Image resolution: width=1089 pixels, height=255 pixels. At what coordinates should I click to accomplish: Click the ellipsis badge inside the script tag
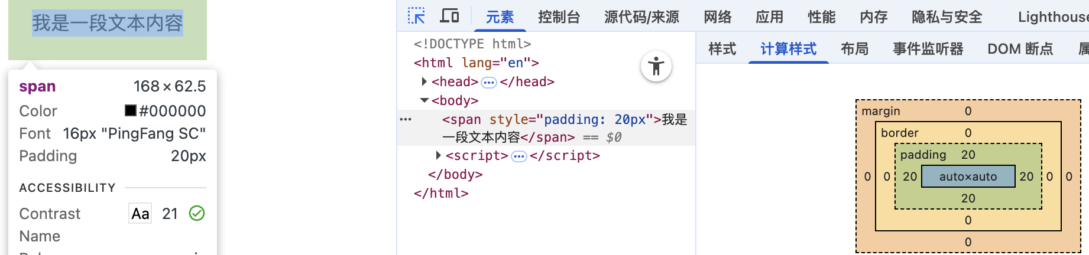518,156
